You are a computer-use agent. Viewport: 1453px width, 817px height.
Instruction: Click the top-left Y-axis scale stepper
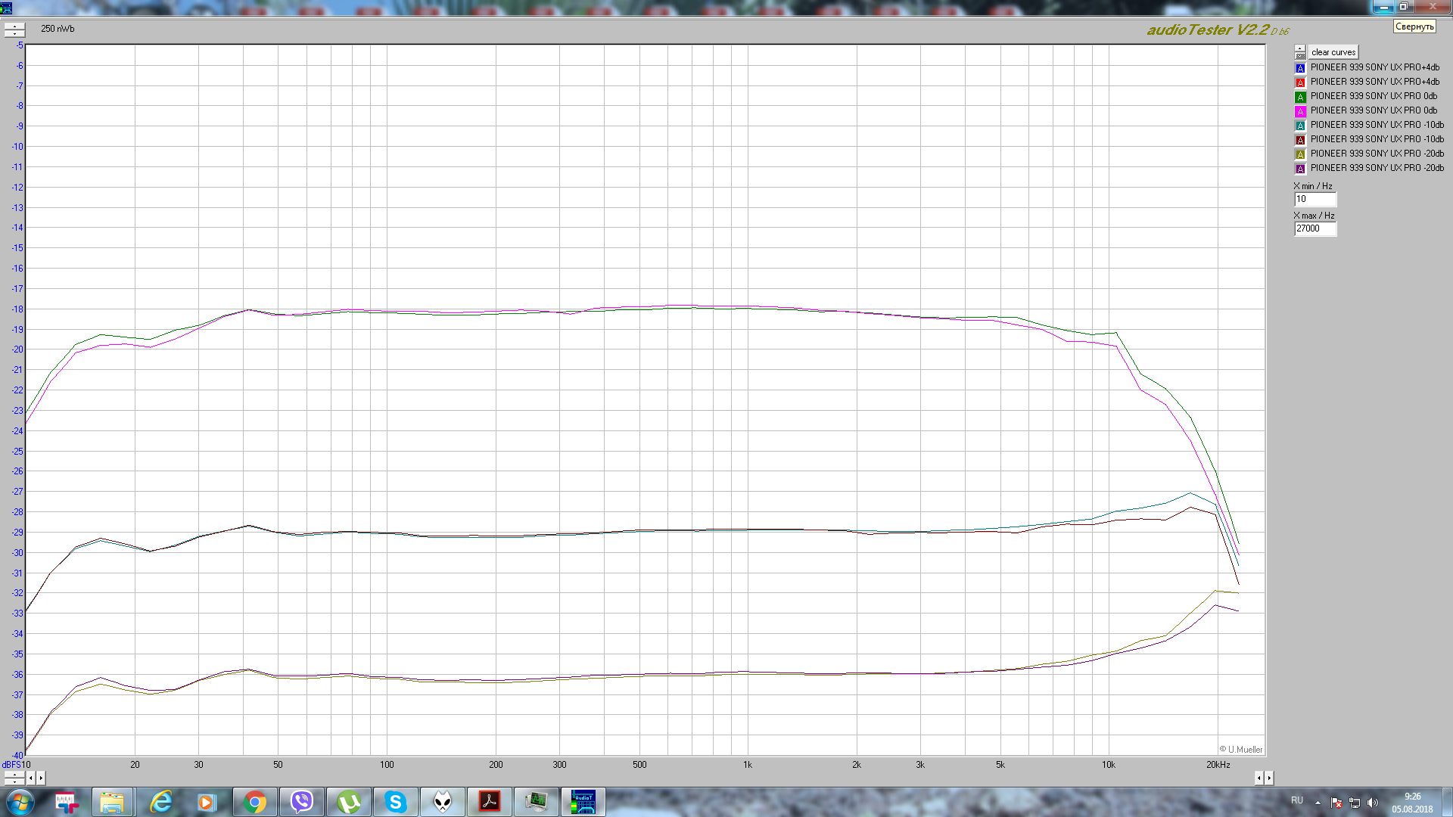pos(14,30)
